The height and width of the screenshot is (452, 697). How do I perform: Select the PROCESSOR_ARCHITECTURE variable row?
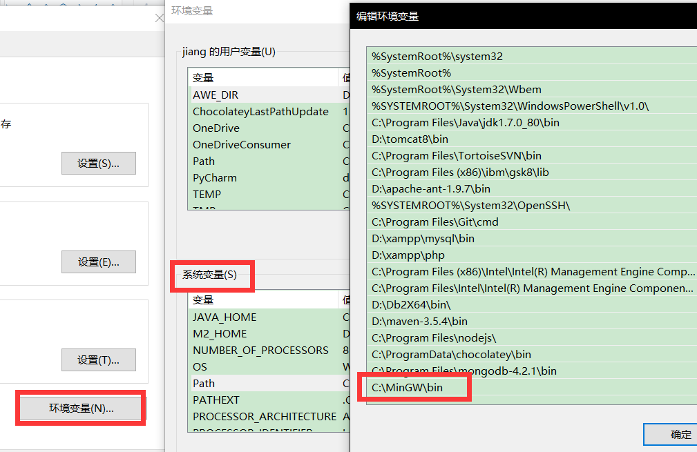pyautogui.click(x=269, y=417)
